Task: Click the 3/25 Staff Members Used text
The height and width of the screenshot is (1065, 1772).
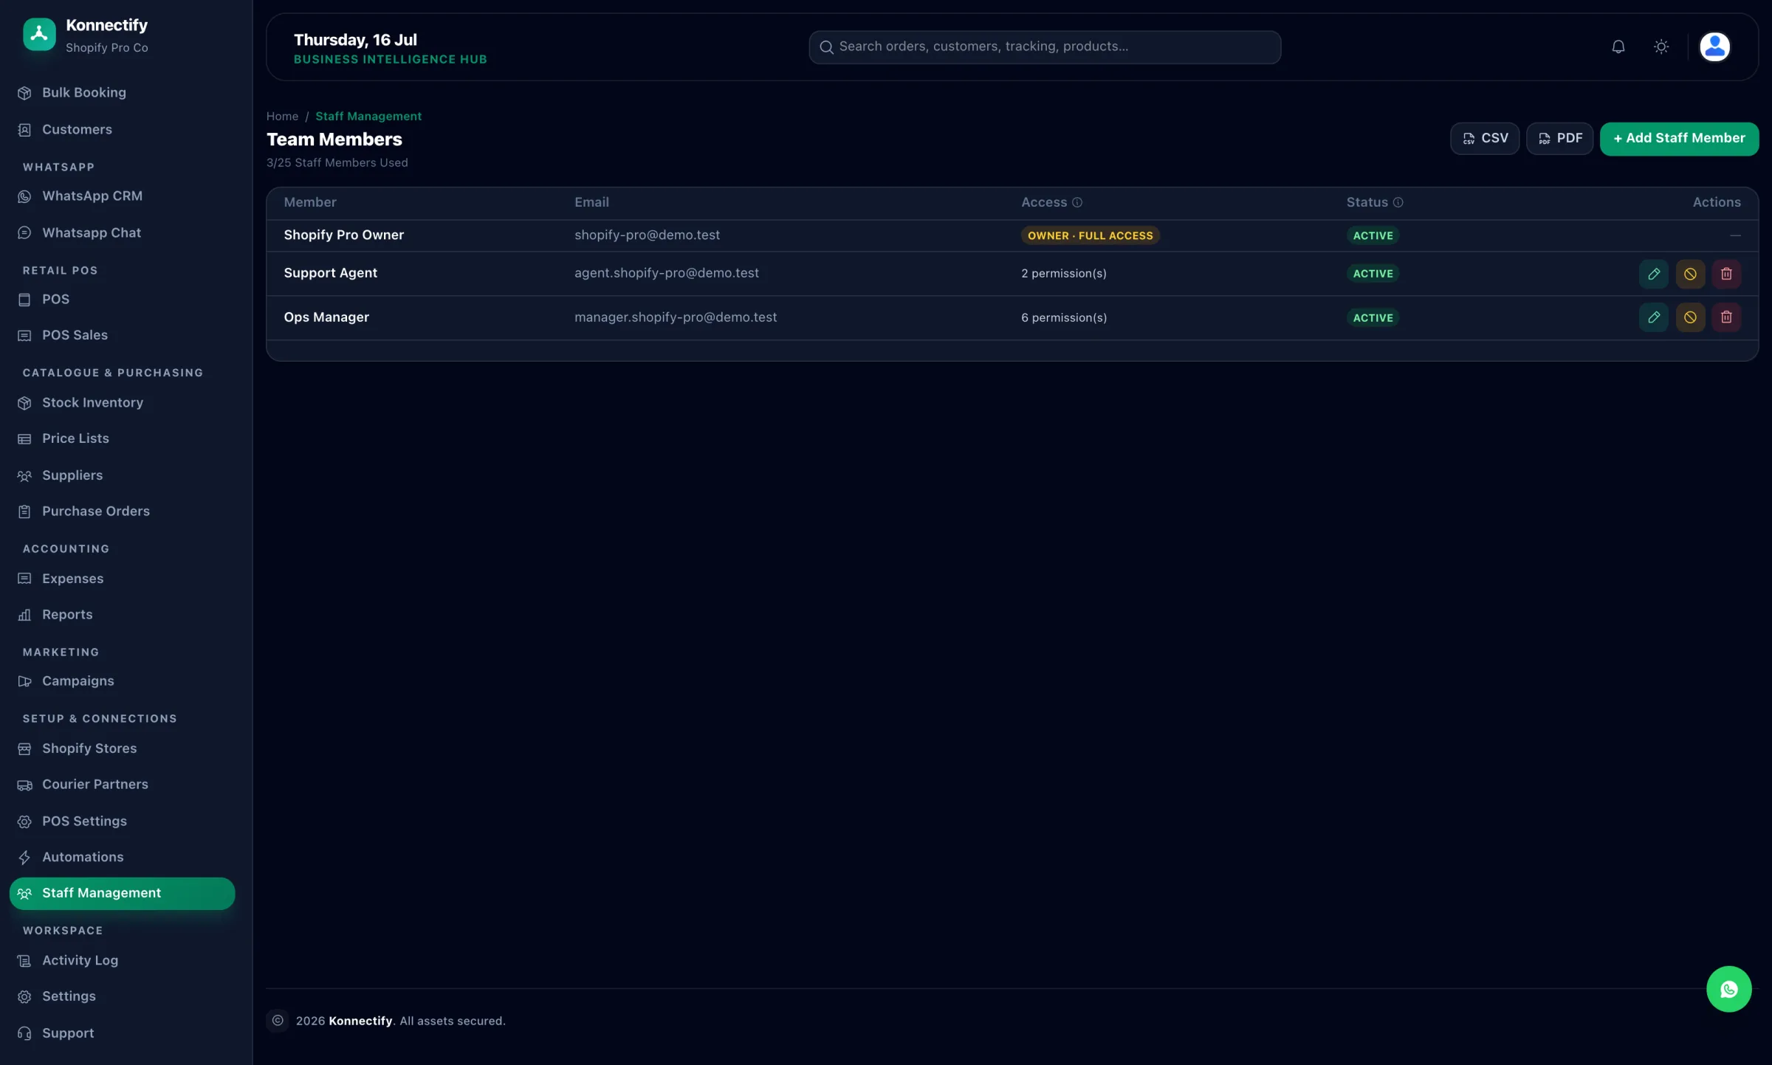Action: click(337, 163)
